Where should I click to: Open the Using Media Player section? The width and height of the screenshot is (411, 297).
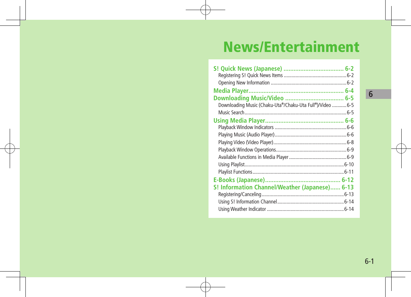(248, 120)
